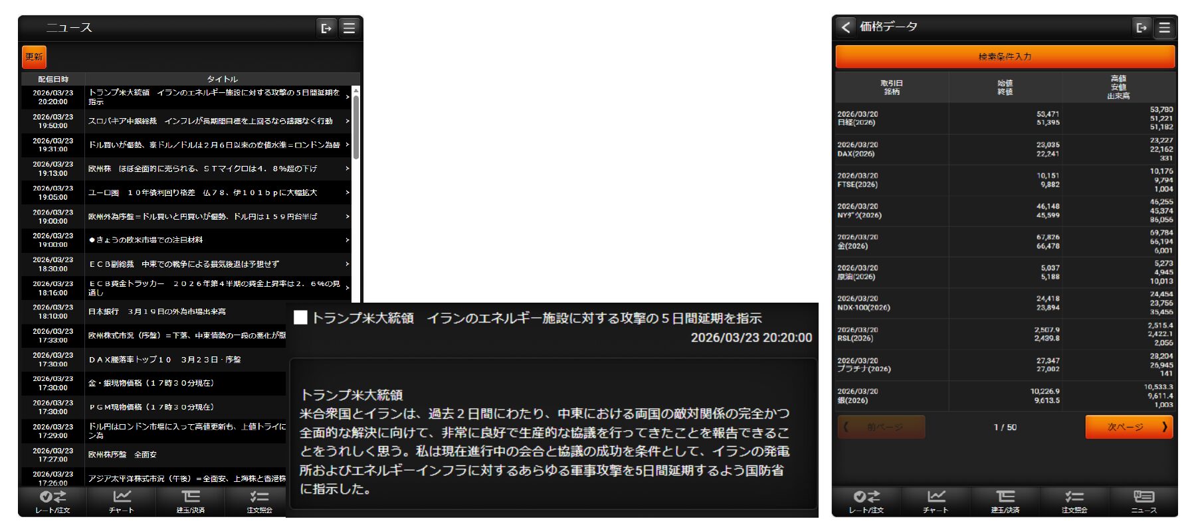Open レート/注文 in the ニュース bottom bar
Viewport: 1196px width, 531px height.
(x=52, y=501)
